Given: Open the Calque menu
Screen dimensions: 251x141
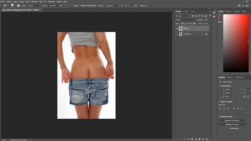Looking at the screenshot, I should tap(22, 2).
